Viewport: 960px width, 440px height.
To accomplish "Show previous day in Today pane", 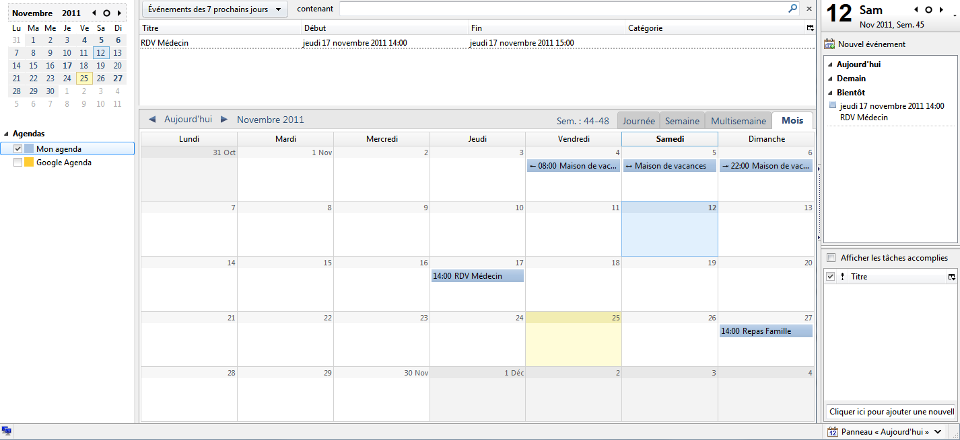I will coord(916,10).
